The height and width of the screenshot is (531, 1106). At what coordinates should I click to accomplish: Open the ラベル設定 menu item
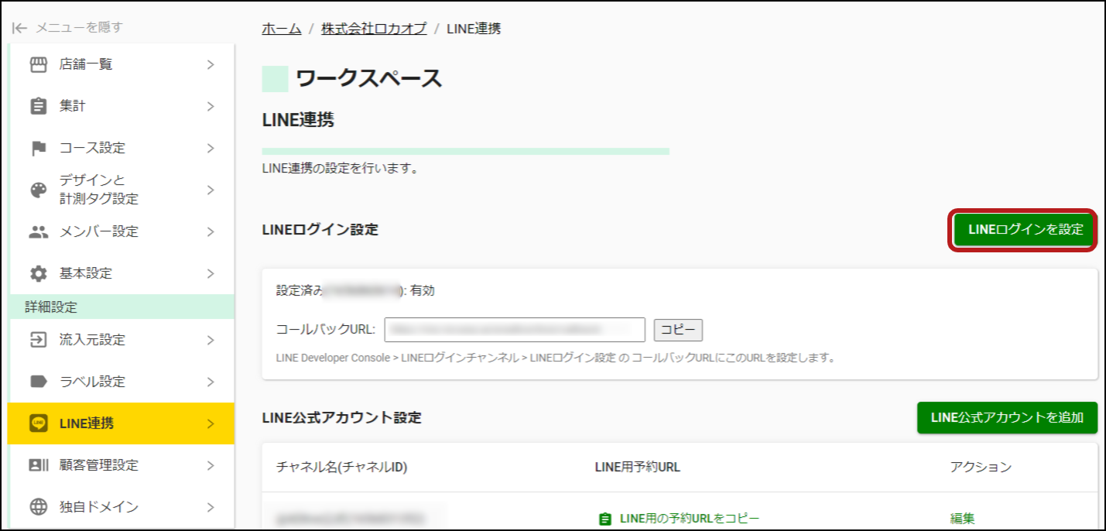pyautogui.click(x=121, y=382)
